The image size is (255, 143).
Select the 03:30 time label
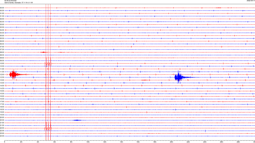tap(2, 27)
